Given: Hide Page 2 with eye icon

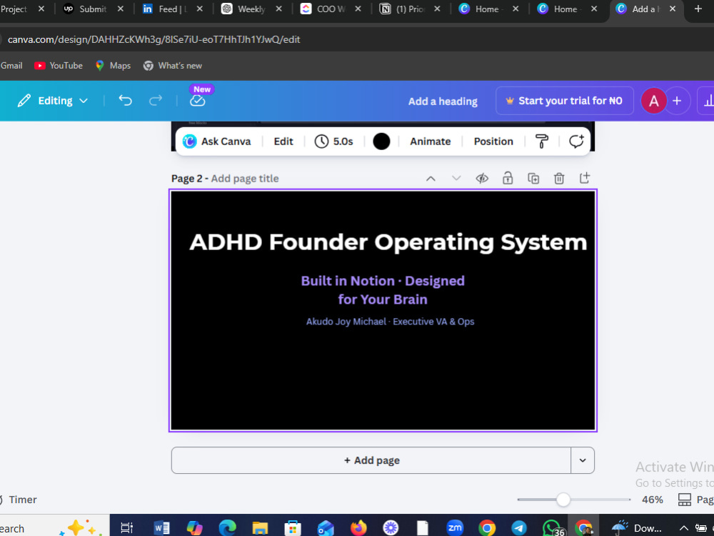Looking at the screenshot, I should coord(482,179).
